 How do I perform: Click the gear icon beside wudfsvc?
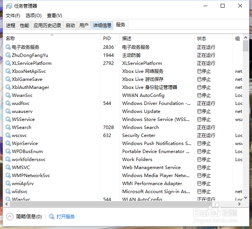click(8, 103)
